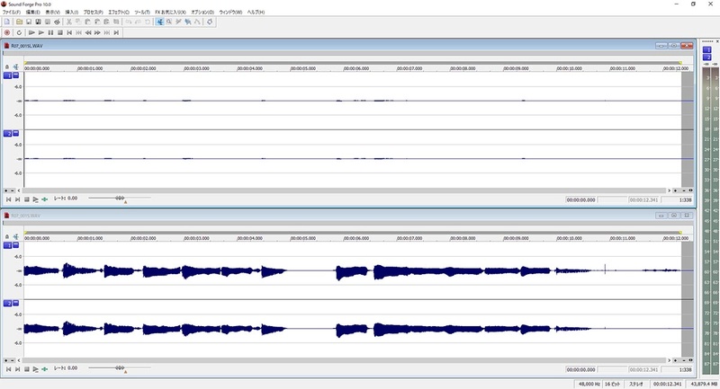
Task: Go to Start in the main transport bar
Action: 69,32
